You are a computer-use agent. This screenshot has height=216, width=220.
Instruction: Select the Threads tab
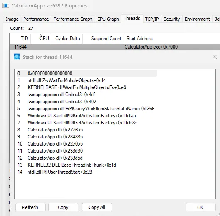click(132, 18)
